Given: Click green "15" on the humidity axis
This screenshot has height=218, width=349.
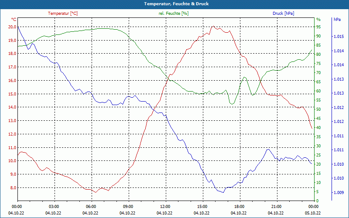Looking at the screenshot, I should tap(318, 174).
